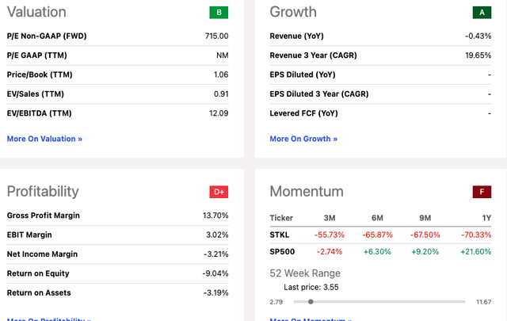
Task: Select the STKL ticker row label
Action: click(x=281, y=235)
